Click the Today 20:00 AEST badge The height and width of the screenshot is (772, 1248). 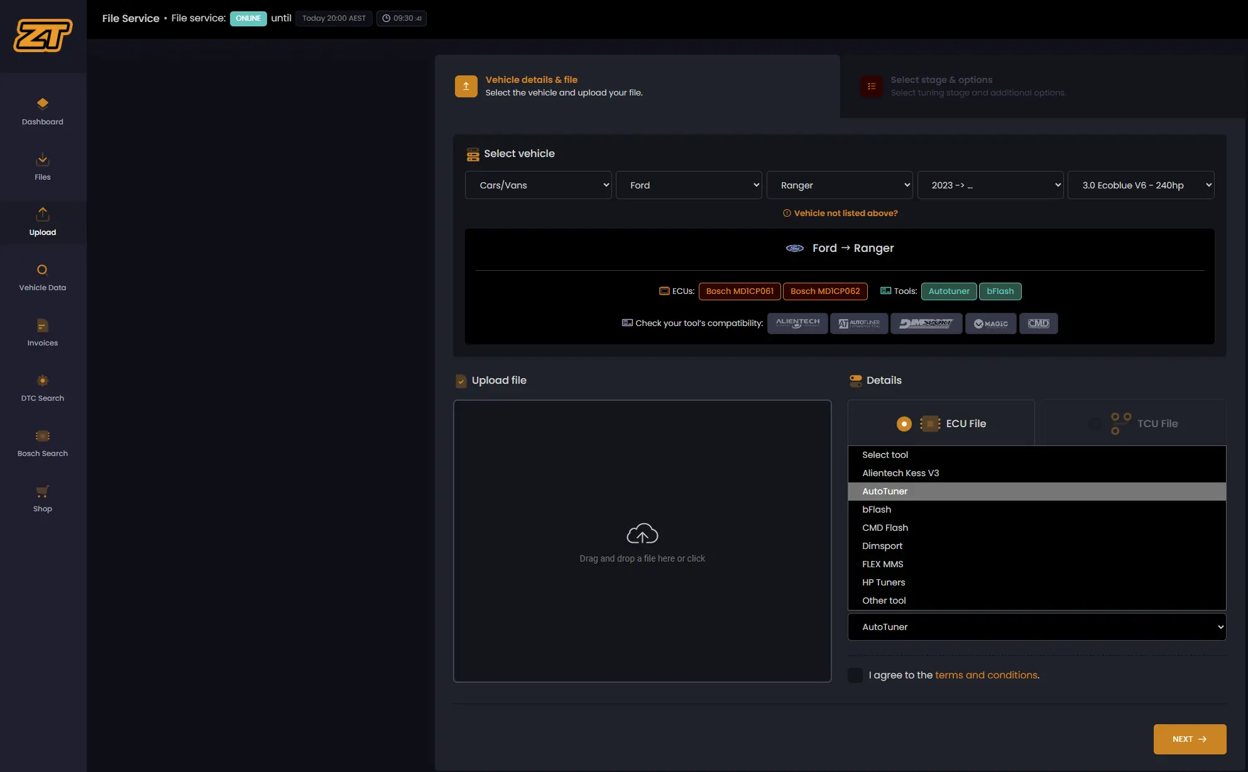pyautogui.click(x=334, y=18)
